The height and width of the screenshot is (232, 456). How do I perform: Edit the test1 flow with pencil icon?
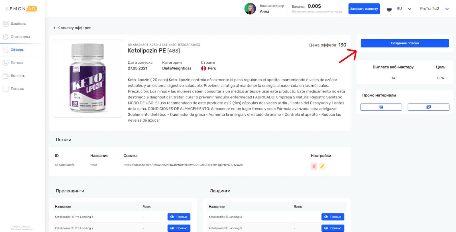pos(322,166)
